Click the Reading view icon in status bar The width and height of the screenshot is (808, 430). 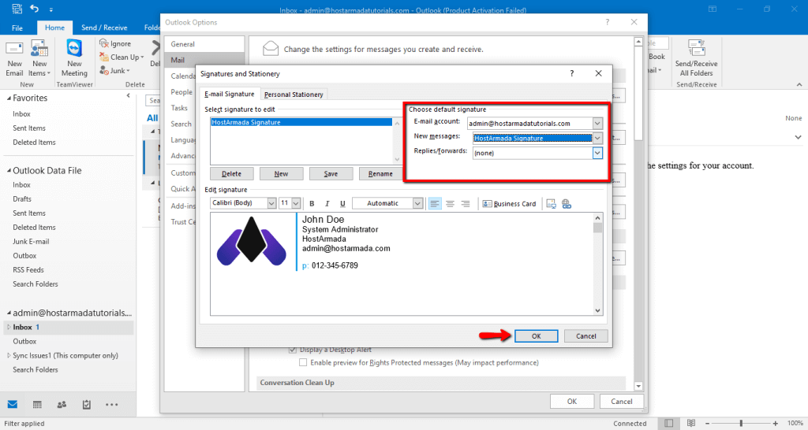691,423
